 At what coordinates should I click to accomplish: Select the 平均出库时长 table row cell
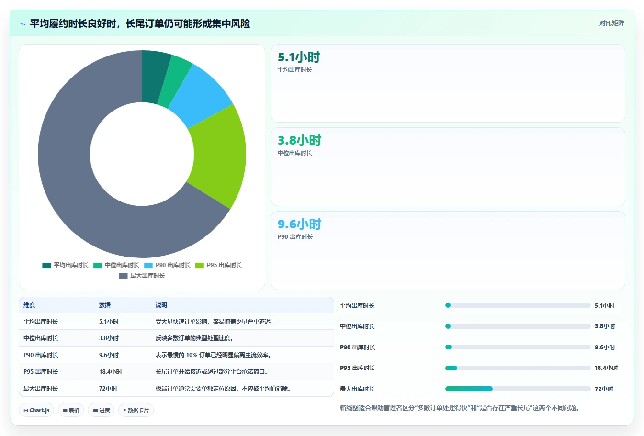pyautogui.click(x=41, y=322)
